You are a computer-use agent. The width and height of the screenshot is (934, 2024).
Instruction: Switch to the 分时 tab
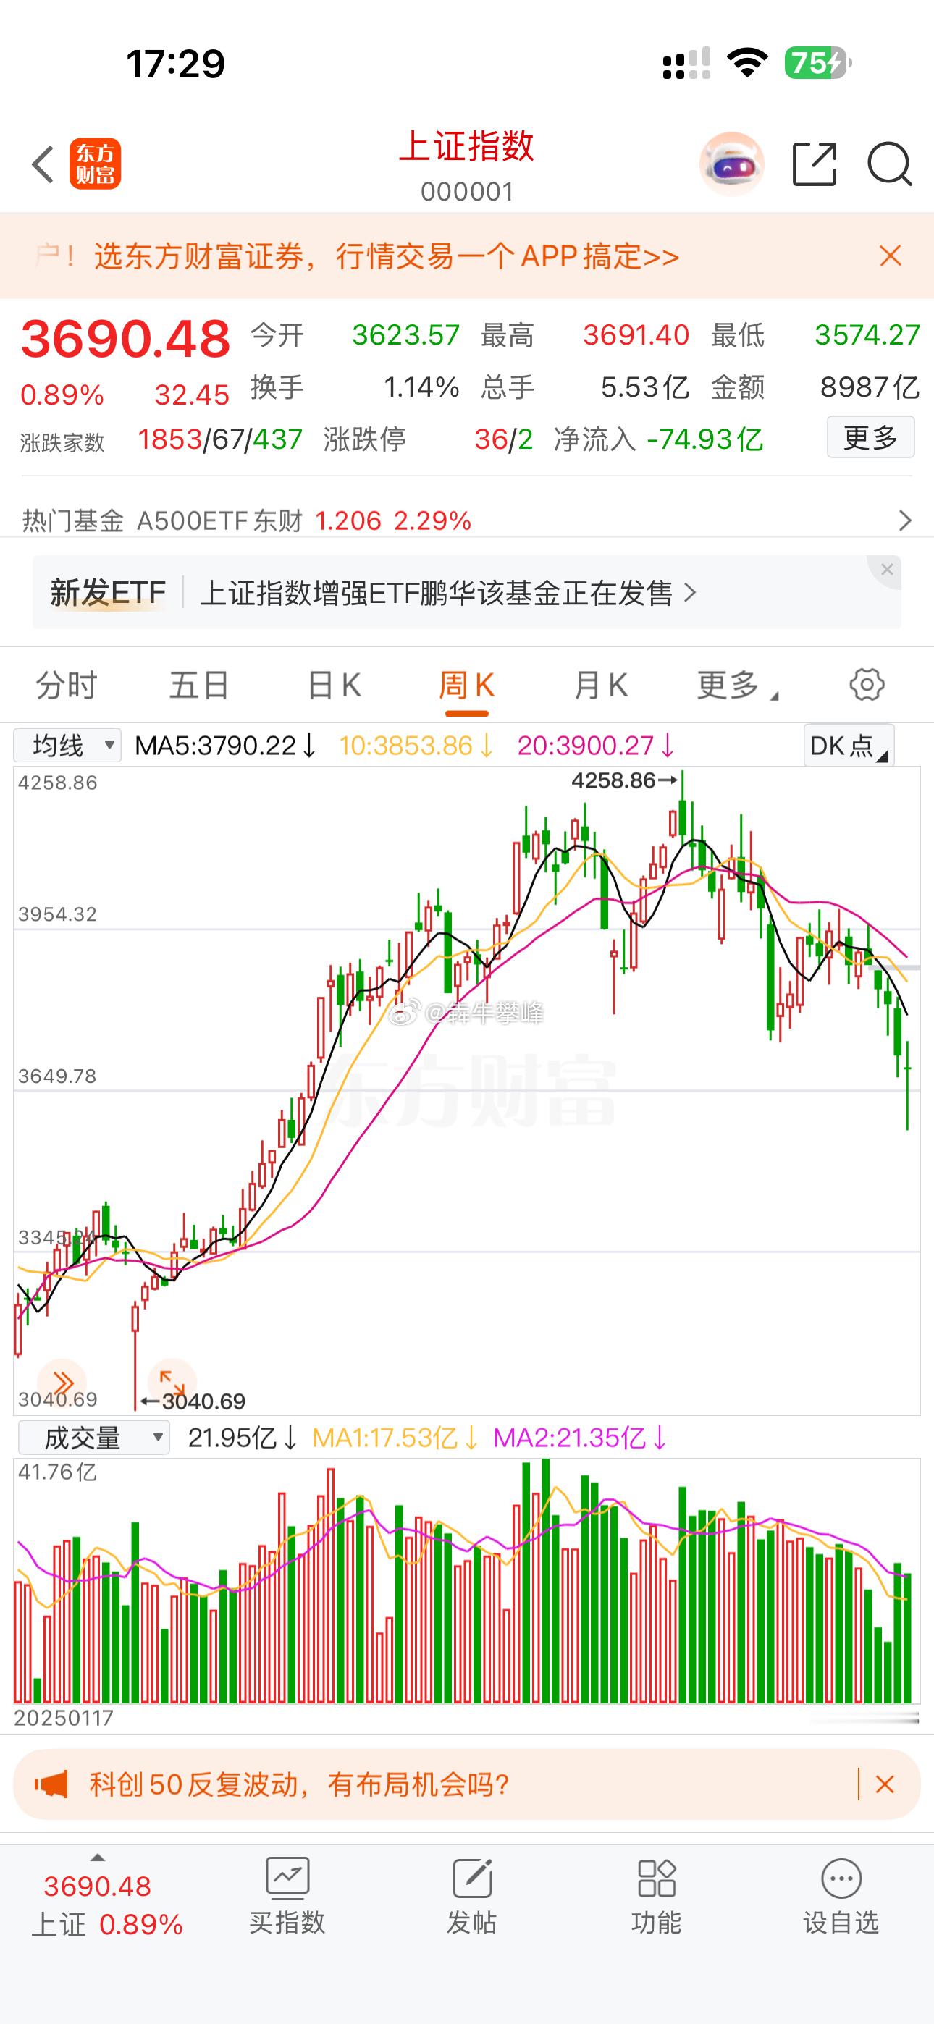tap(66, 685)
